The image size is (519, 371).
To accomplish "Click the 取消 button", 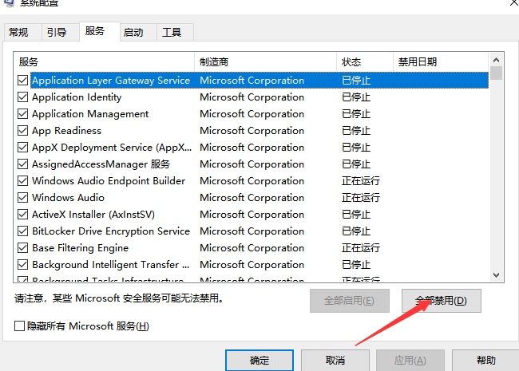I will (x=335, y=361).
